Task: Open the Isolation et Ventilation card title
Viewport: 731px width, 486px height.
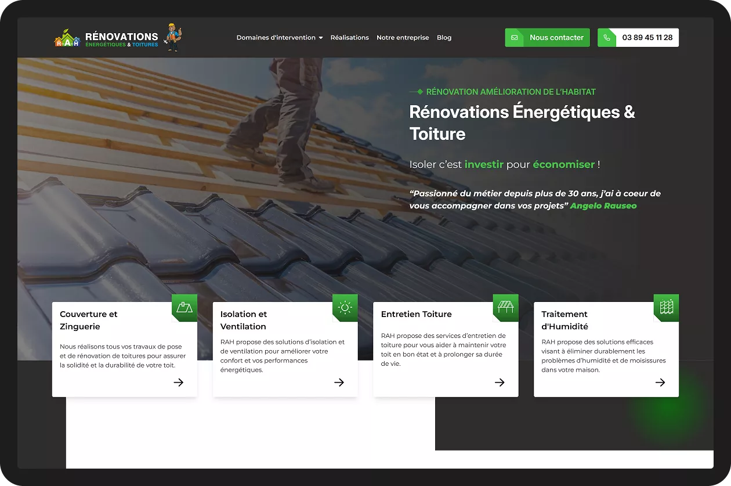Action: pos(244,321)
